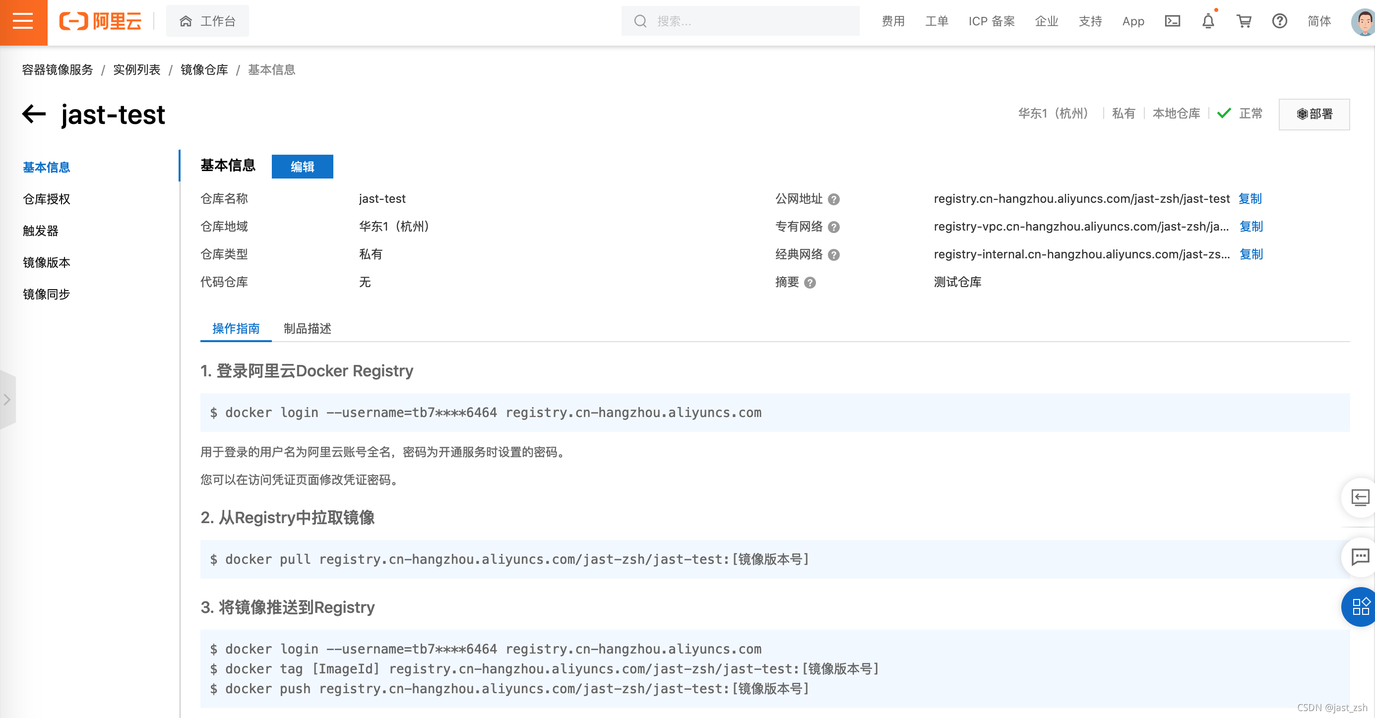The image size is (1375, 718).
Task: Click the back arrow icon next to jast-test
Action: tap(34, 113)
